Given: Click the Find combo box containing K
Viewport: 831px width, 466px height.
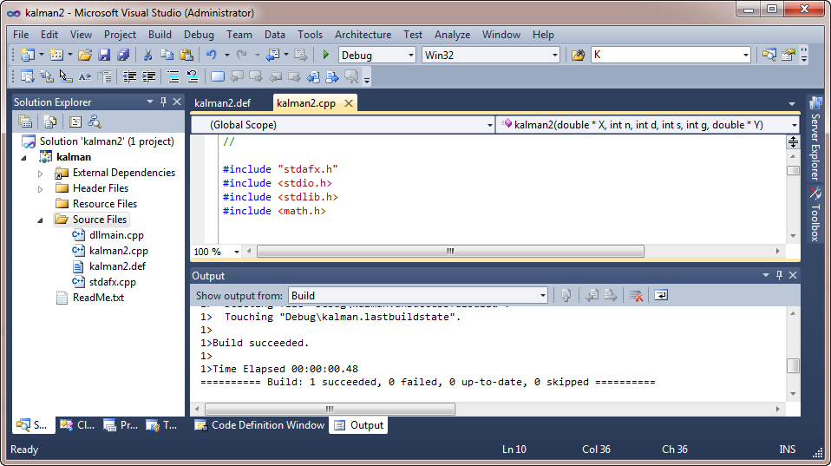Looking at the screenshot, I should [x=671, y=56].
